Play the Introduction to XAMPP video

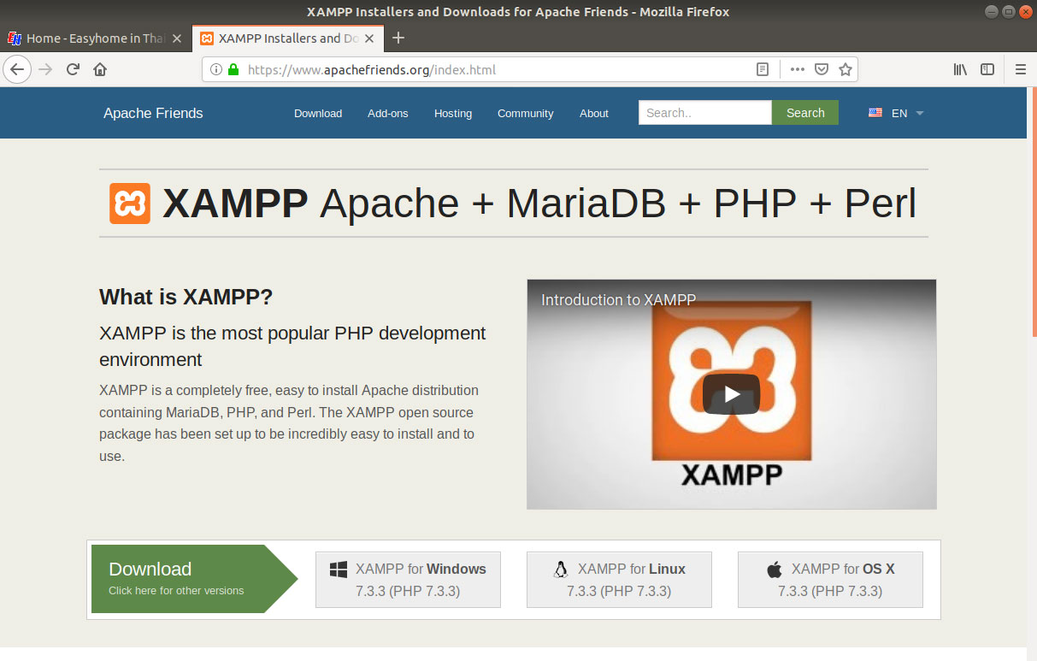click(731, 393)
